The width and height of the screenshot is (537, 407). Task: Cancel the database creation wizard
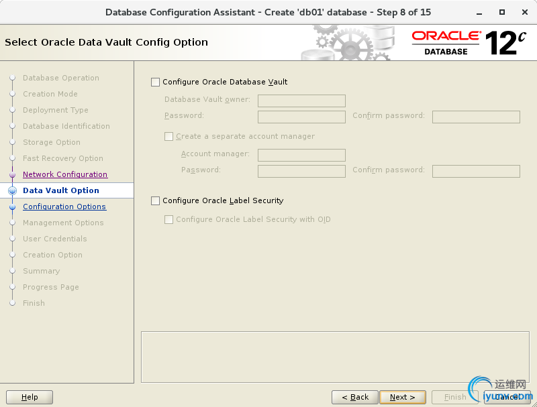507,397
